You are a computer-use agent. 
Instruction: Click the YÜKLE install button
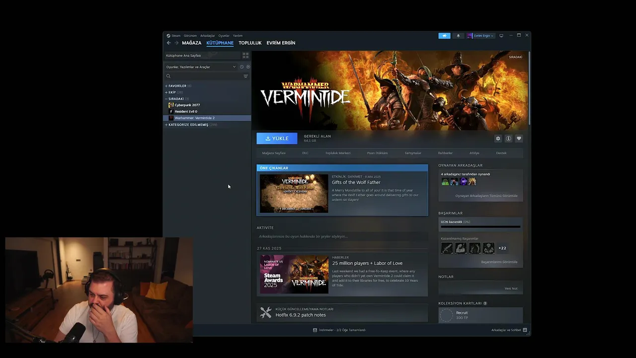pyautogui.click(x=277, y=139)
